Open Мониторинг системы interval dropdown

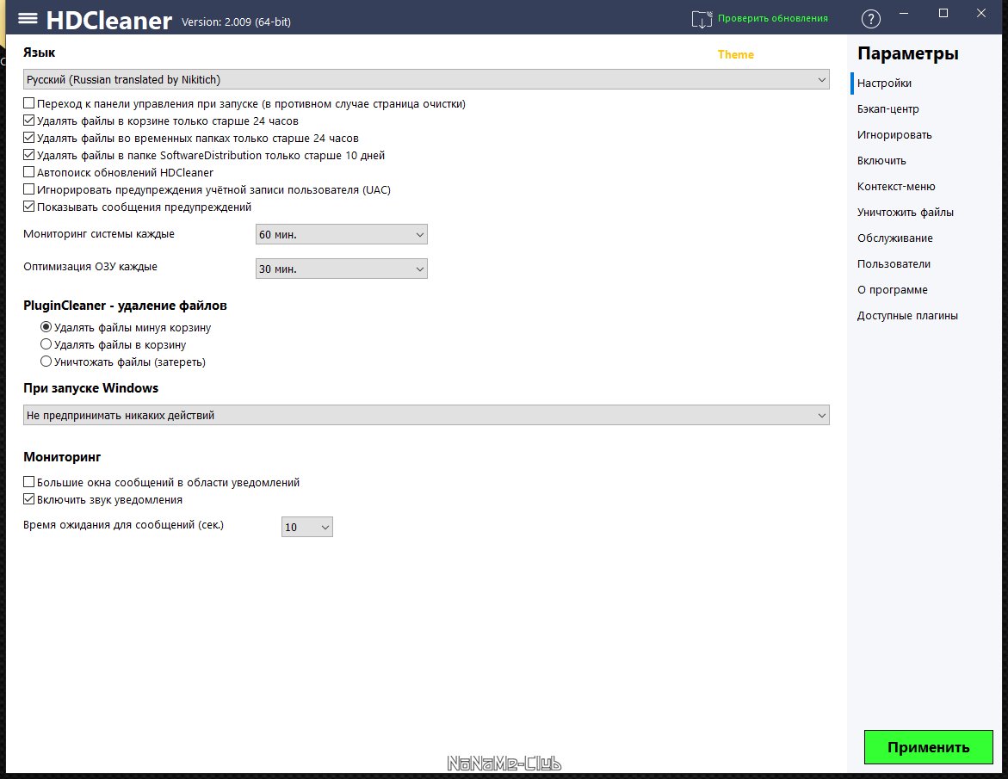pyautogui.click(x=341, y=235)
